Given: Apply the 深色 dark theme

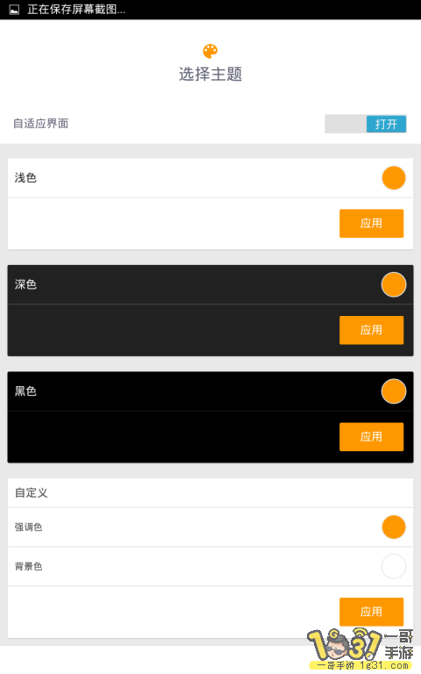Looking at the screenshot, I should [x=371, y=330].
